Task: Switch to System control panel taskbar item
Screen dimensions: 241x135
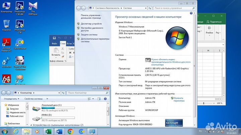Action: tap(92, 132)
